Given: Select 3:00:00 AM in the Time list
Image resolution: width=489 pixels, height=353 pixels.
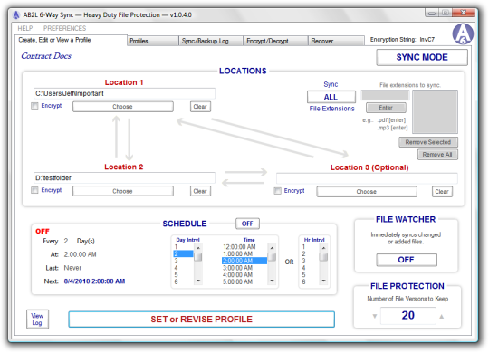Looking at the screenshot, I should [244, 268].
